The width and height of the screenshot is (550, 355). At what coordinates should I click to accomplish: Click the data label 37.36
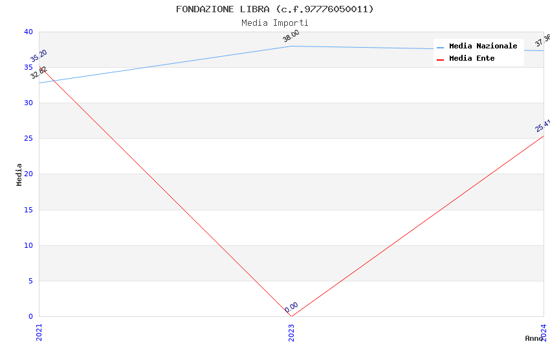542,41
